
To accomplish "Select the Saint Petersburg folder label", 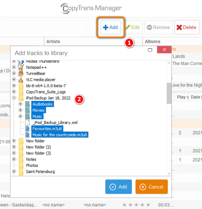I will [40, 171].
